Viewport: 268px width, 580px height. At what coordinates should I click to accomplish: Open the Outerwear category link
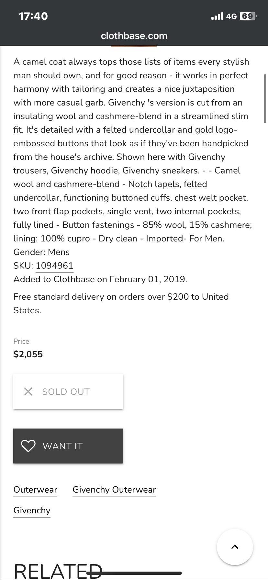point(35,490)
